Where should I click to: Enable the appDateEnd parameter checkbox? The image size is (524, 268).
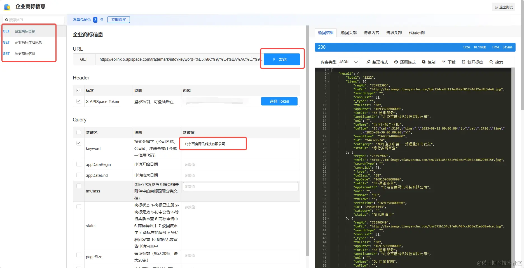point(79,175)
